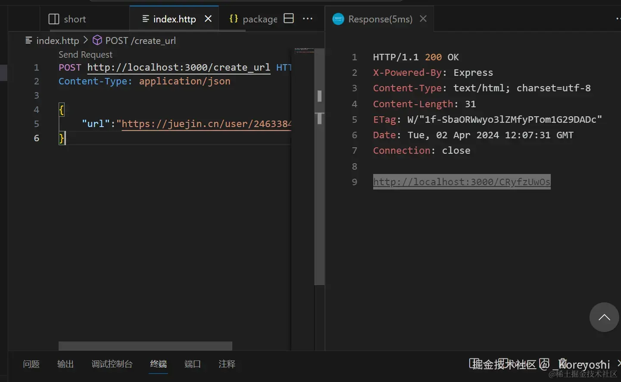Click the X-Powered-By: Express header
The height and width of the screenshot is (382, 621).
click(433, 73)
